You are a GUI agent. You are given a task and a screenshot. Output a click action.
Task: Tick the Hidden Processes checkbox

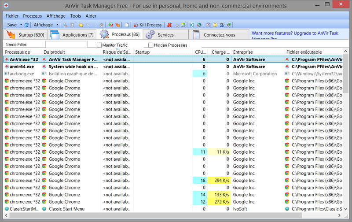click(x=150, y=45)
